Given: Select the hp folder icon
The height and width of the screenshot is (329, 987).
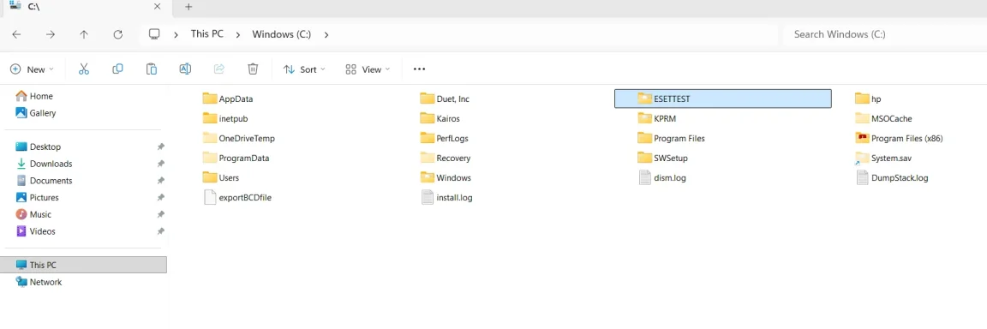Looking at the screenshot, I should tap(863, 99).
